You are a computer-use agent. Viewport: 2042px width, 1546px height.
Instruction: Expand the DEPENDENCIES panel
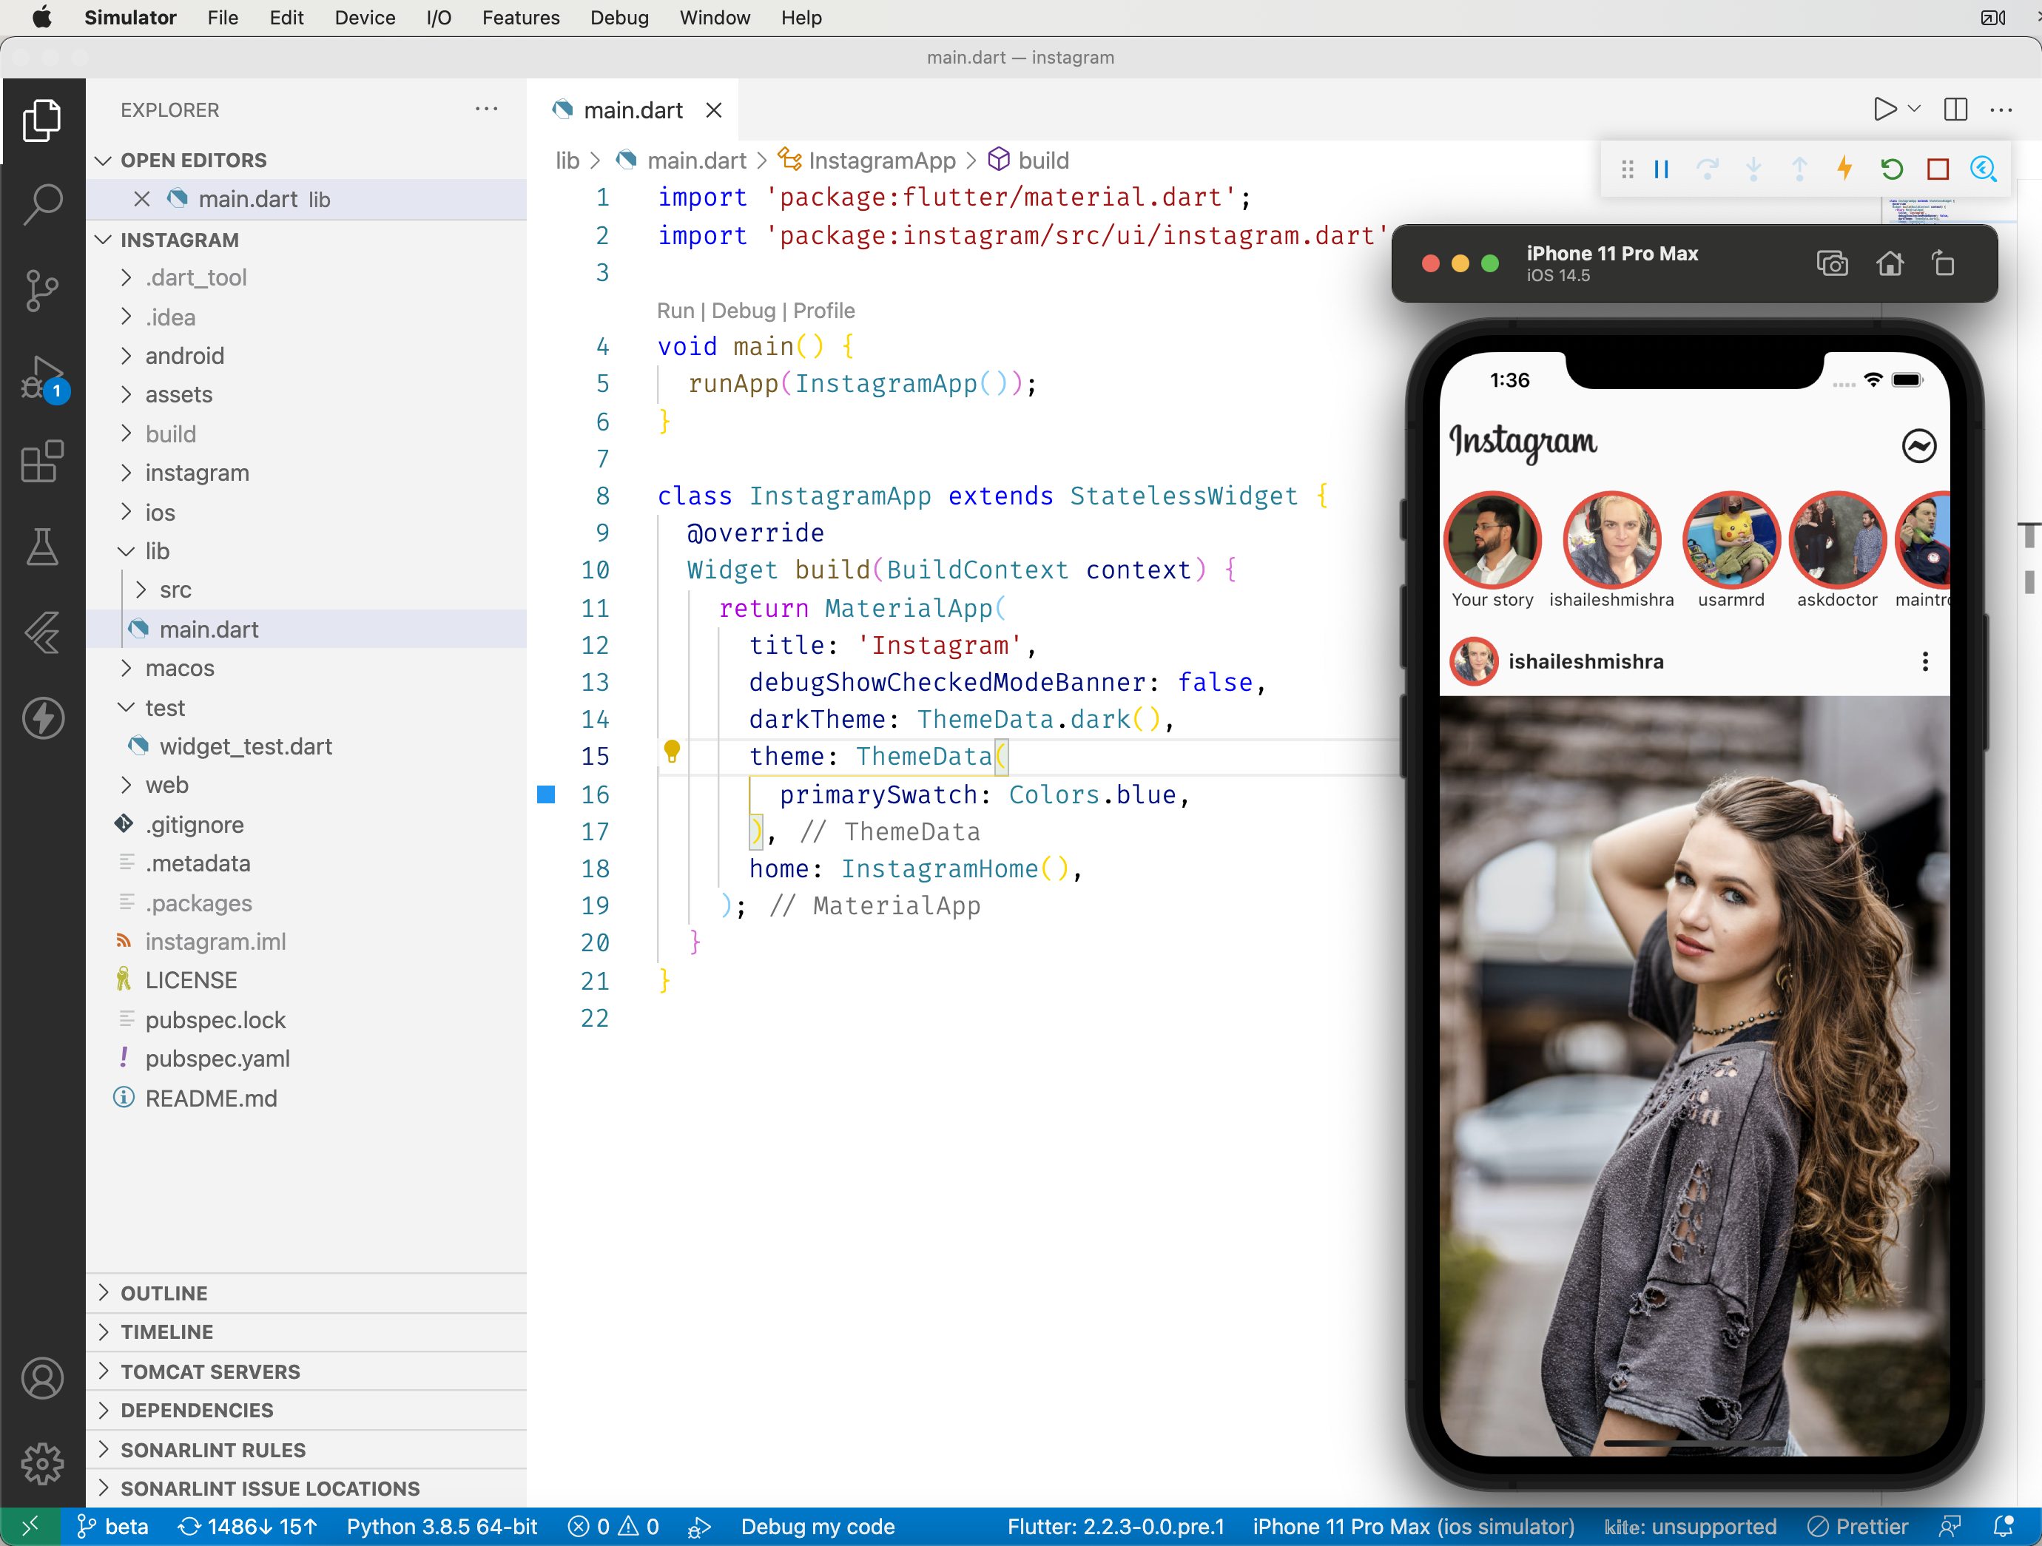click(x=306, y=1411)
